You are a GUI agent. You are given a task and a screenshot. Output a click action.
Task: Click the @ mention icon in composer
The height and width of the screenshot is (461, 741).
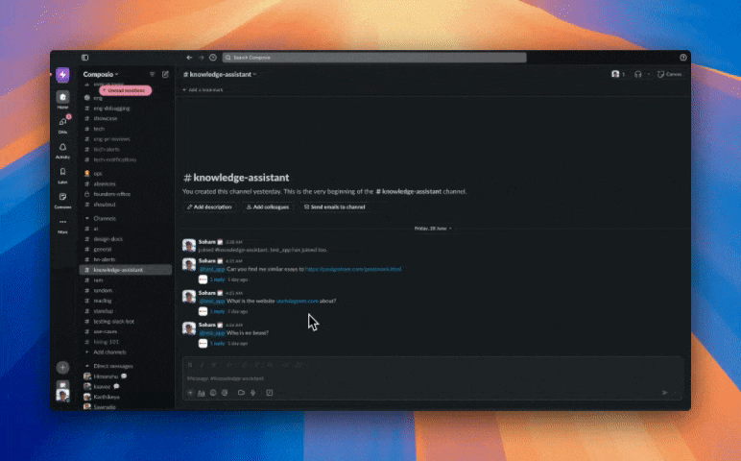(x=225, y=393)
